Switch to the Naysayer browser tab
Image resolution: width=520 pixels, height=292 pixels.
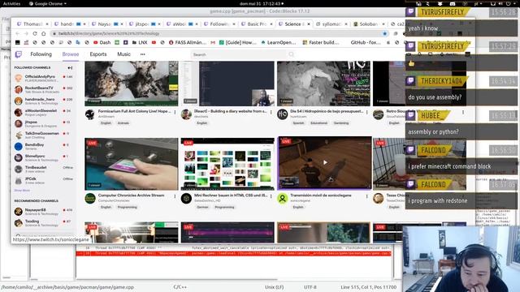click(107, 24)
